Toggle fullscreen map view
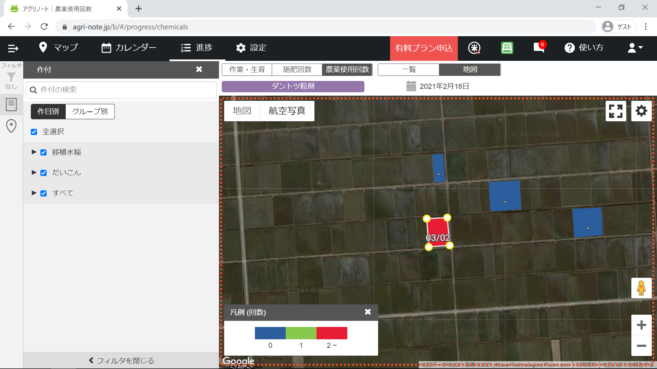657x369 pixels. tap(616, 111)
